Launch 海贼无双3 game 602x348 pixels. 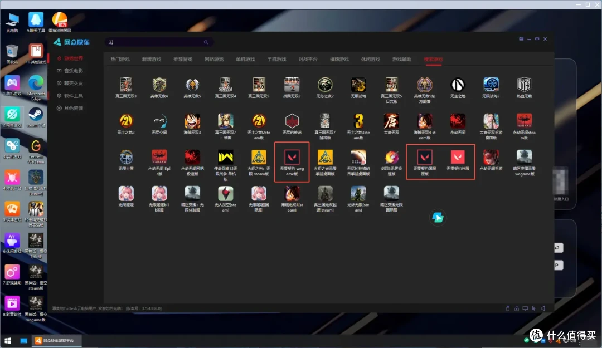tap(192, 121)
